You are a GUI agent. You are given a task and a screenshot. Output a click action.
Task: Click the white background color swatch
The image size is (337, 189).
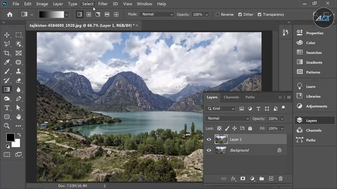17,144
